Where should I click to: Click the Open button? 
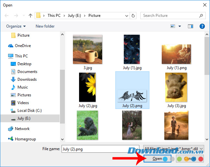(157, 159)
